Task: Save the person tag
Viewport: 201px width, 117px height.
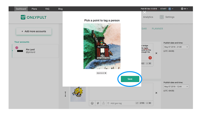Action: click(x=130, y=79)
